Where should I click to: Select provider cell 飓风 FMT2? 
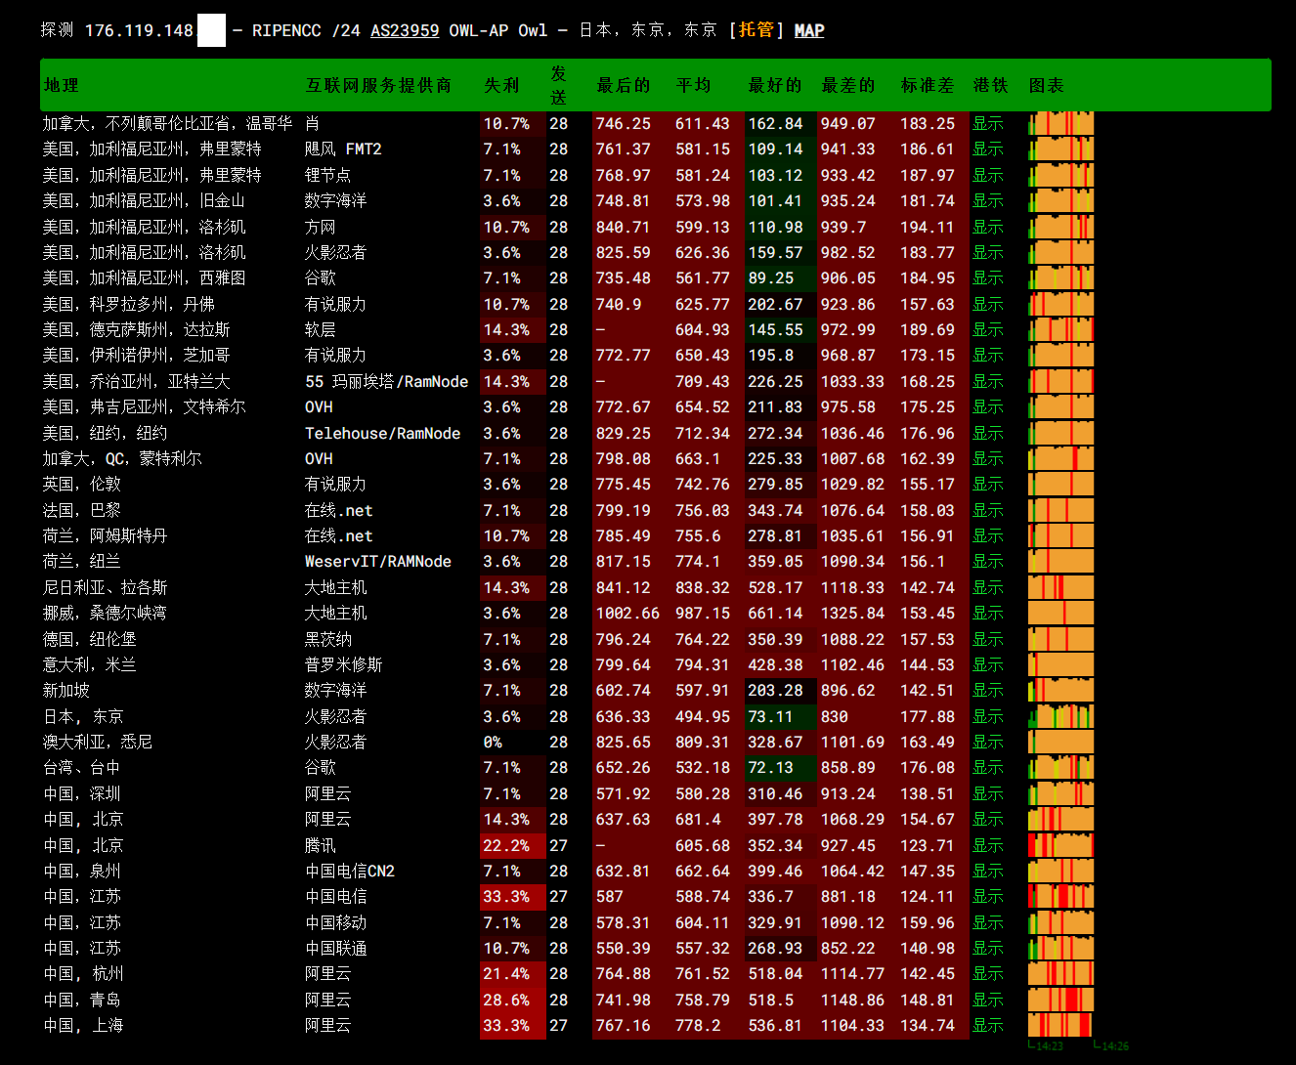tap(343, 149)
